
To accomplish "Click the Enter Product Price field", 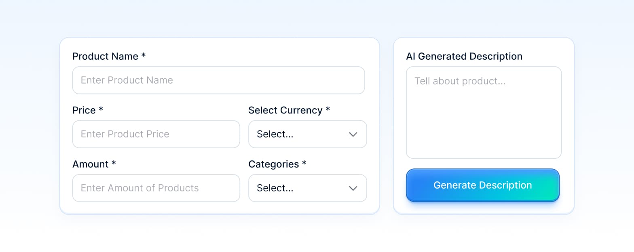I will coord(156,134).
